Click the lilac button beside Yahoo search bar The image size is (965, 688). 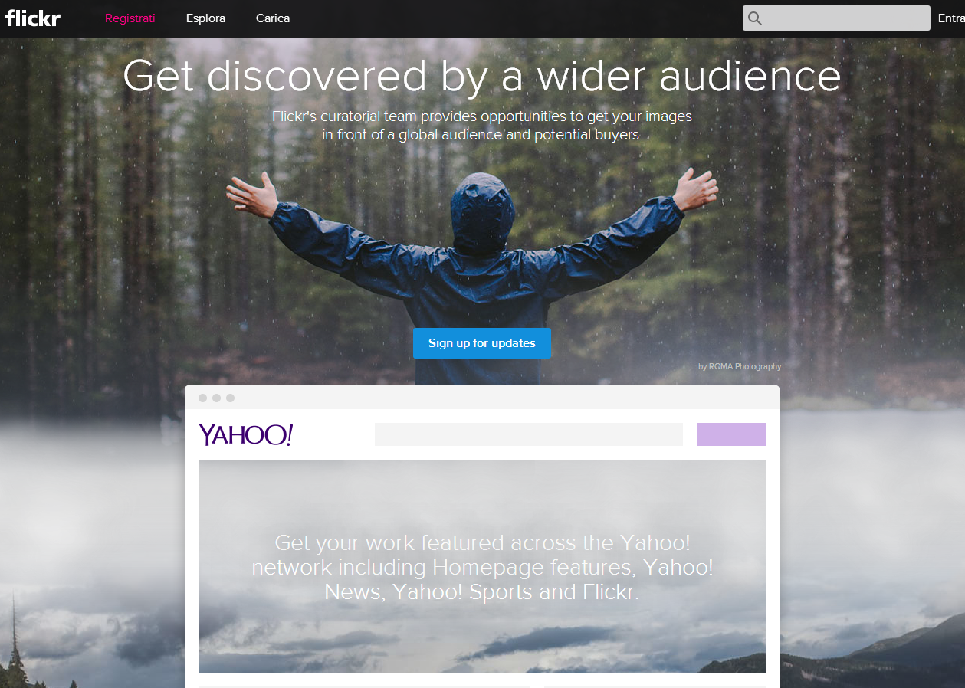[731, 434]
